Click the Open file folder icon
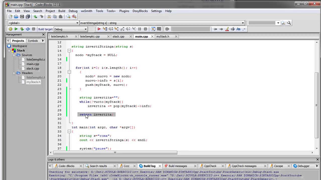The height and width of the screenshot is (180, 321). 16,16
